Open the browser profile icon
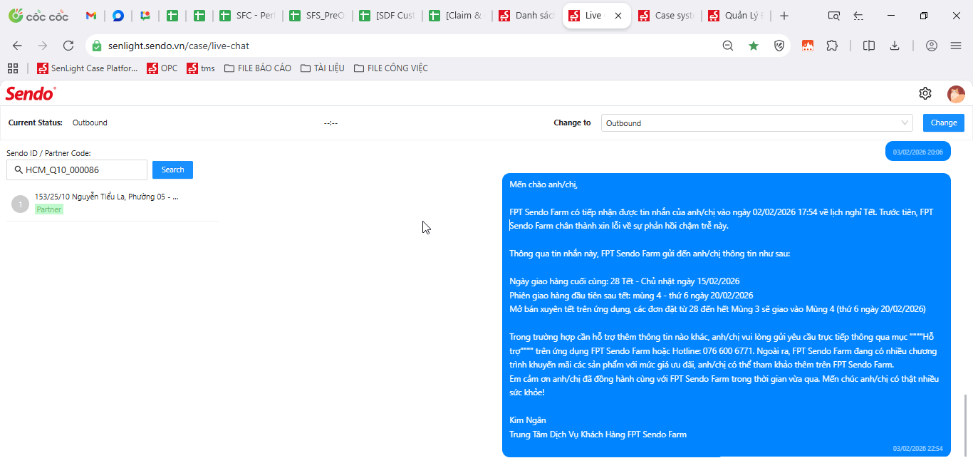 pos(932,46)
